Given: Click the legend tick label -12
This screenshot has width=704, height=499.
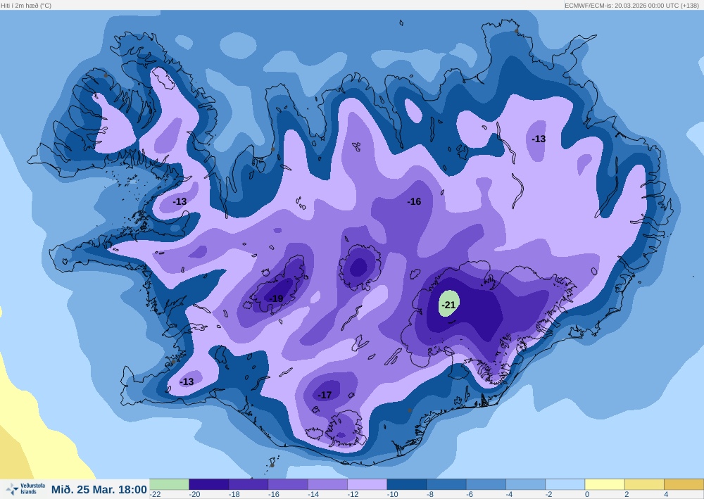Looking at the screenshot, I should 353,495.
